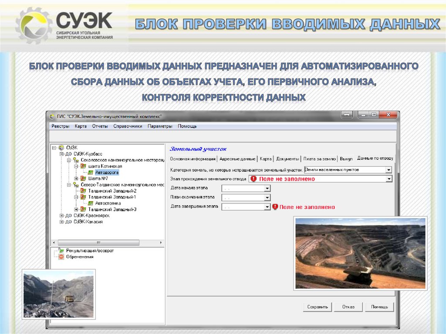Click the Соколовское месторождение node icon
This screenshot has height=334, width=446.
click(x=76, y=160)
